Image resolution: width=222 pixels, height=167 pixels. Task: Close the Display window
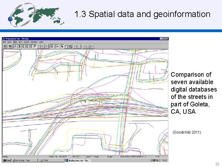[166, 39]
